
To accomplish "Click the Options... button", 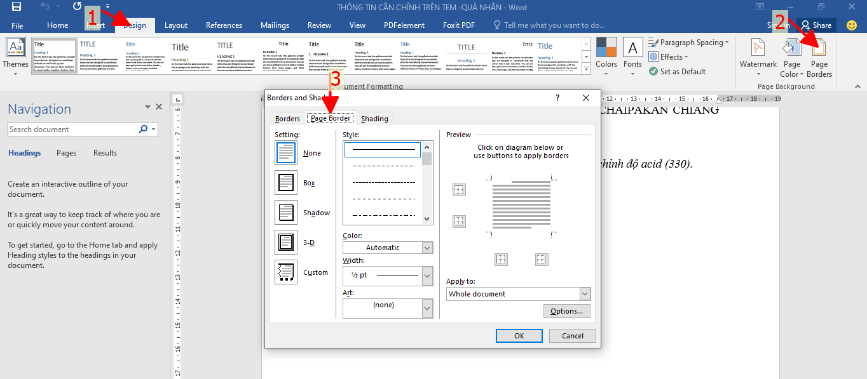I will (567, 311).
